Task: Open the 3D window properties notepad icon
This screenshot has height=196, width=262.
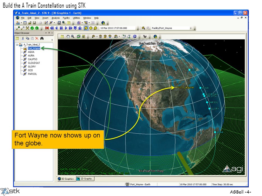Action: click(62, 36)
